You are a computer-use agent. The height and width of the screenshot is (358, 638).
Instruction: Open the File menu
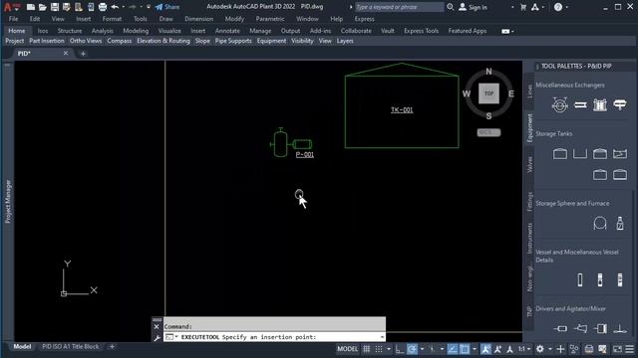(x=13, y=19)
